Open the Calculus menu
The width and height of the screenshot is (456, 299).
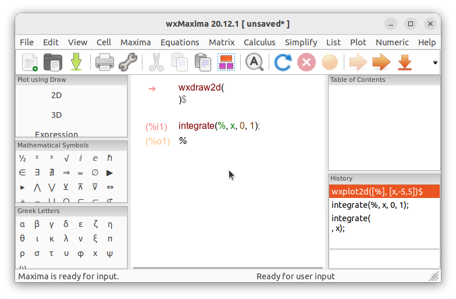point(259,42)
